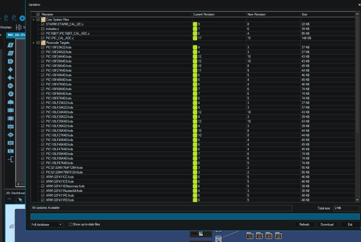Image resolution: width=361 pixels, height=242 pixels.
Task: Click the blue download progress bar
Action: point(195,216)
